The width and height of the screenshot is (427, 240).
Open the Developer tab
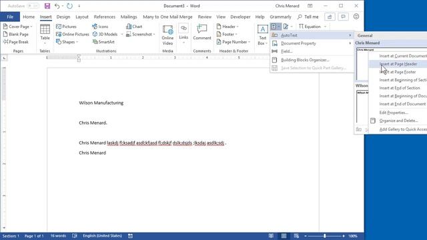[x=240, y=17]
